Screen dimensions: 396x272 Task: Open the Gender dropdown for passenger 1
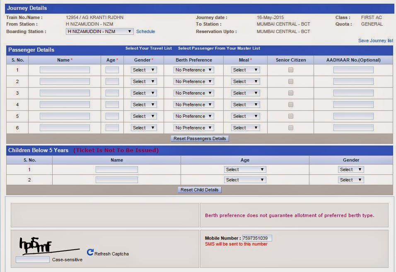[x=143, y=70]
